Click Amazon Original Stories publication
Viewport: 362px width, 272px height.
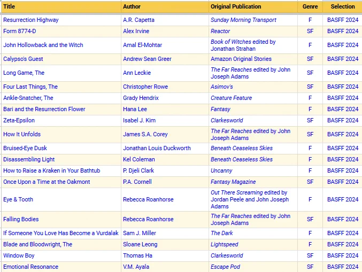coord(241,59)
